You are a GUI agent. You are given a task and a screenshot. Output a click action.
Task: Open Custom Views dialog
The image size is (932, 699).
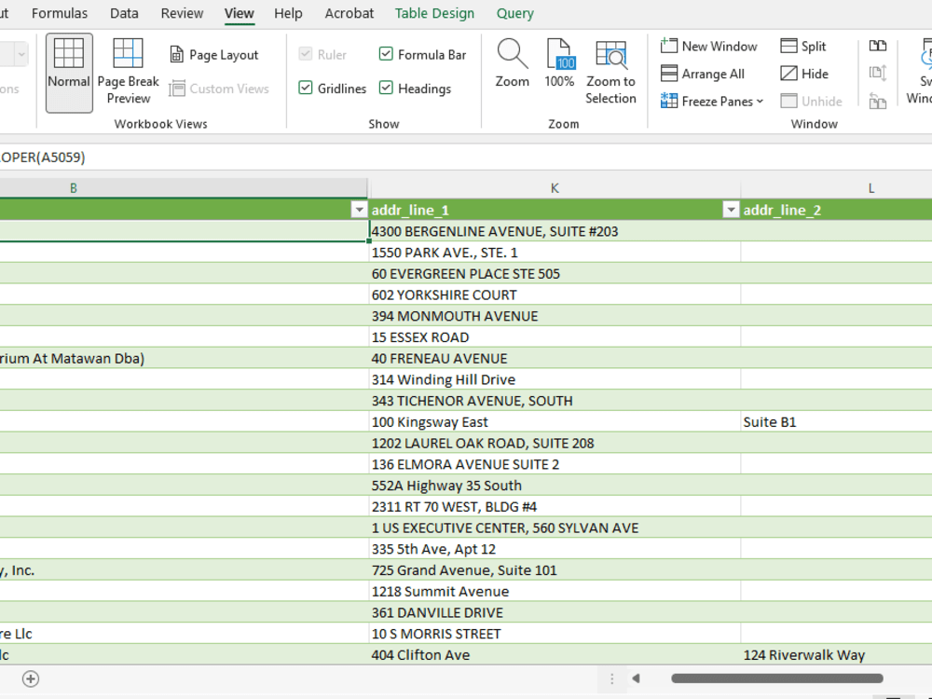[219, 89]
